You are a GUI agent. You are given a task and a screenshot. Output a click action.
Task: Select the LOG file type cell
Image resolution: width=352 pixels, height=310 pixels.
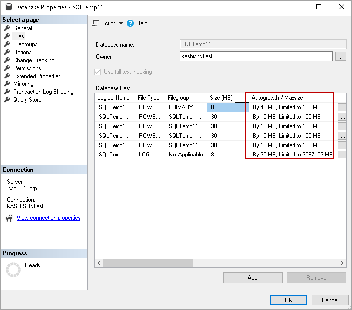pyautogui.click(x=150, y=155)
